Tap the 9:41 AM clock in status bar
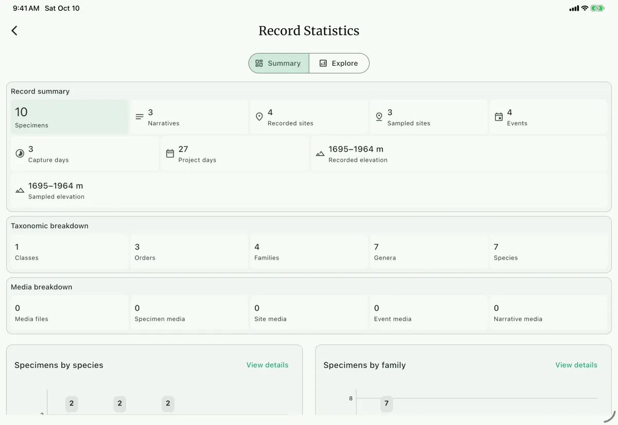The width and height of the screenshot is (618, 425). [26, 8]
